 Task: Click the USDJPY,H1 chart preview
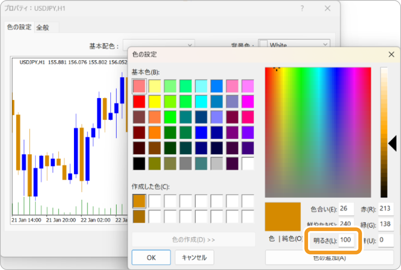(69, 140)
